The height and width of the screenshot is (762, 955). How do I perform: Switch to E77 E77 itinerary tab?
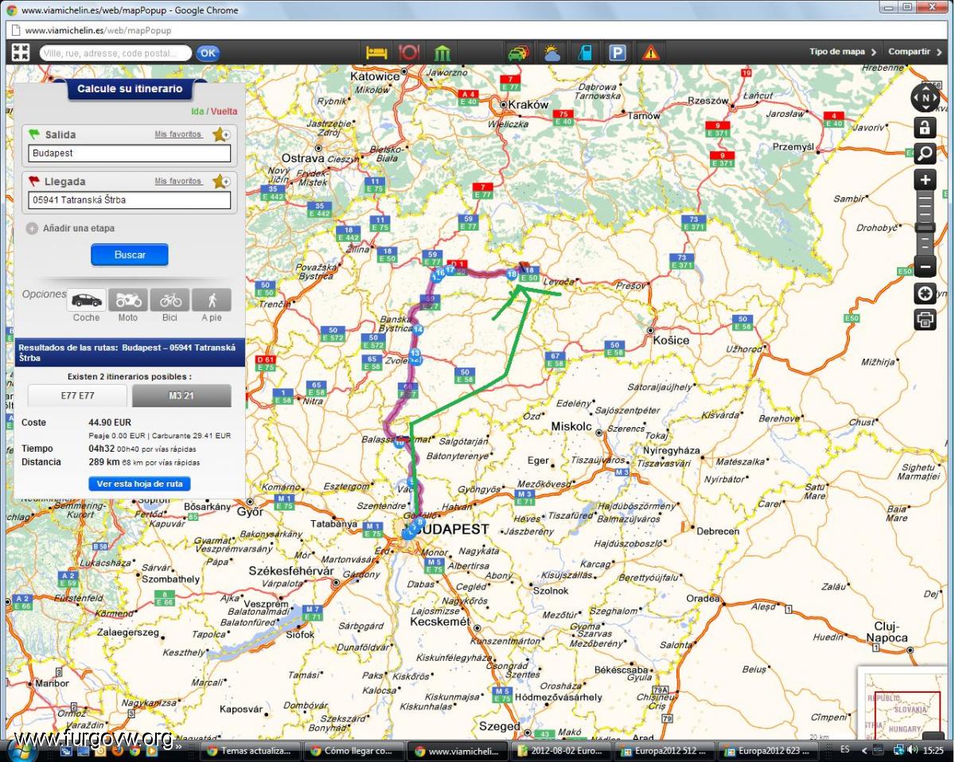point(77,395)
